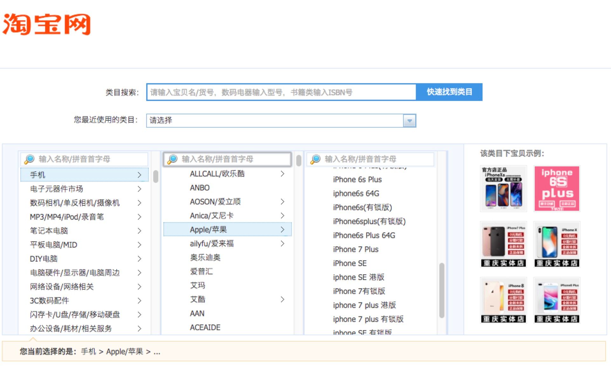Click first column name filter field
Viewport: 611px width, 367px height.
coord(85,159)
